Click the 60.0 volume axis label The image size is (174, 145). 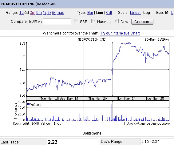click(22, 102)
